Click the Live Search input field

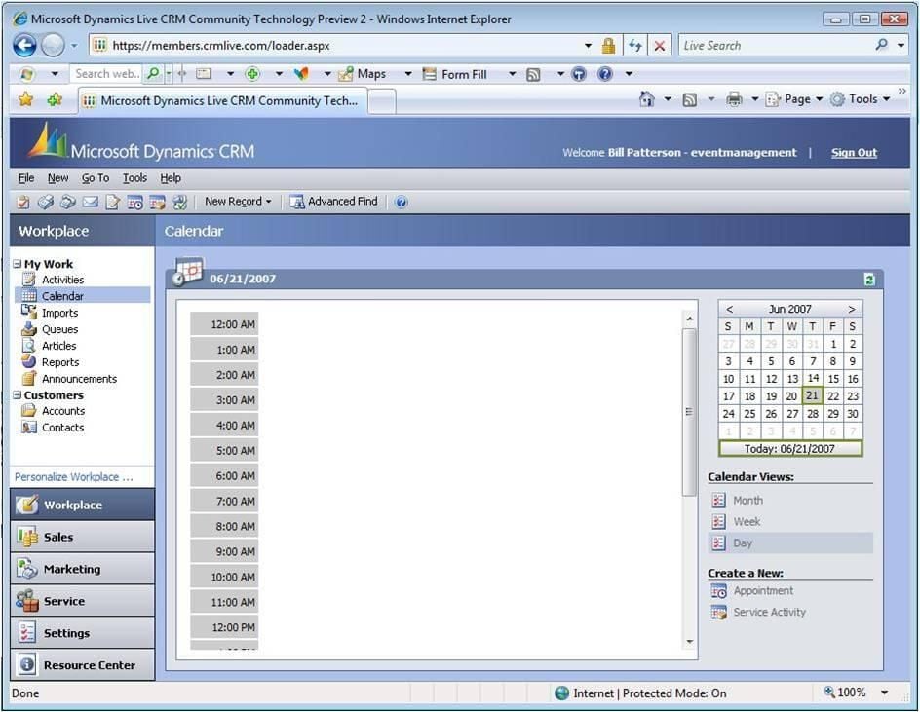tap(775, 45)
